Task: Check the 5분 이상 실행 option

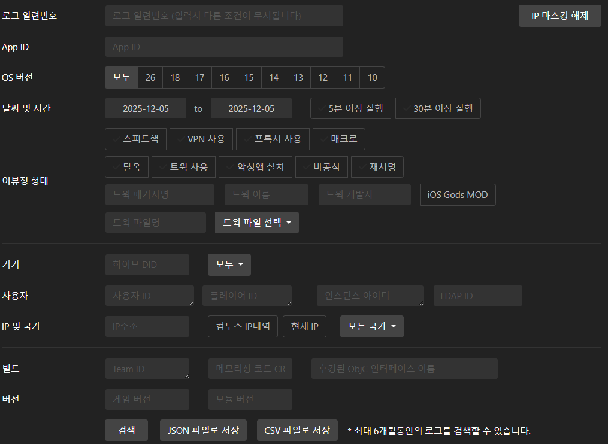Action: tap(350, 108)
